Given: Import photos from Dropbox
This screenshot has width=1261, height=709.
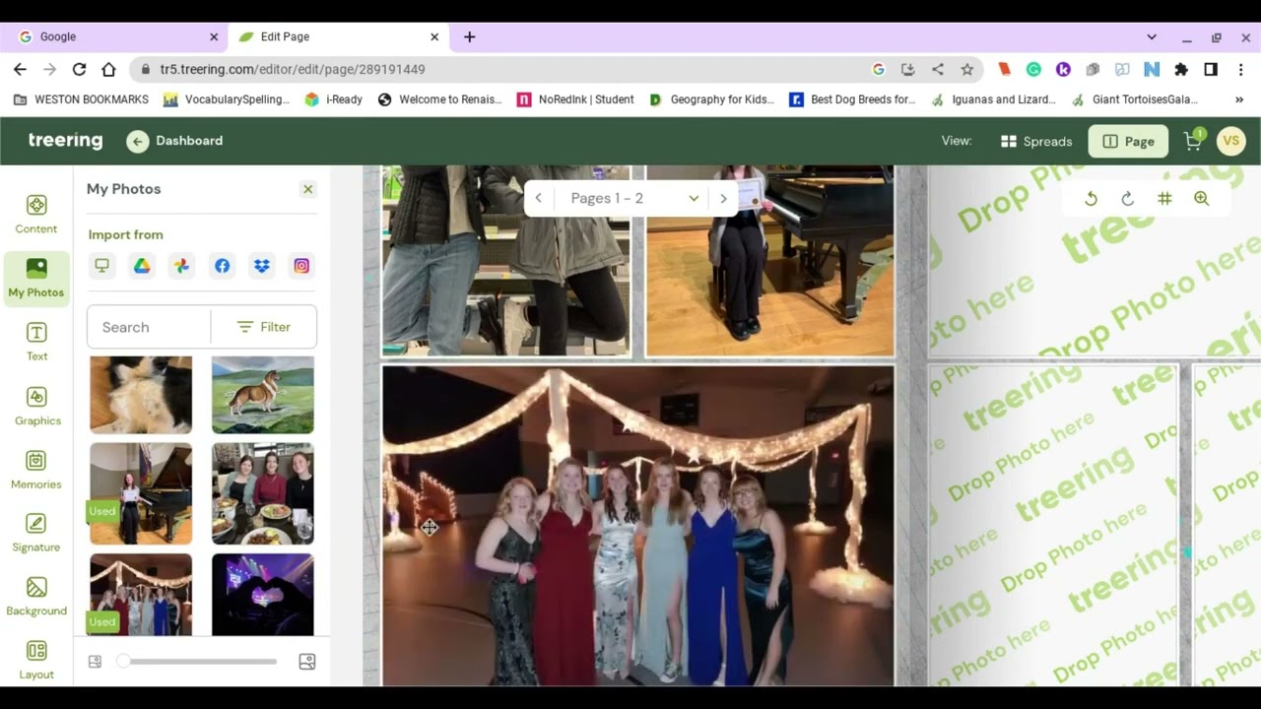Looking at the screenshot, I should (x=261, y=266).
